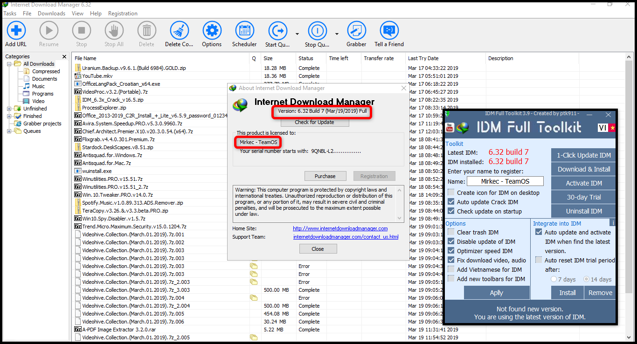Open the Grabber tool icon
The height and width of the screenshot is (344, 637).
click(356, 31)
